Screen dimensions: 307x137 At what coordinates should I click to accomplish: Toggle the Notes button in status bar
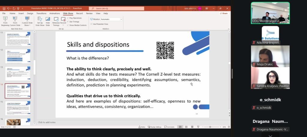point(142,127)
